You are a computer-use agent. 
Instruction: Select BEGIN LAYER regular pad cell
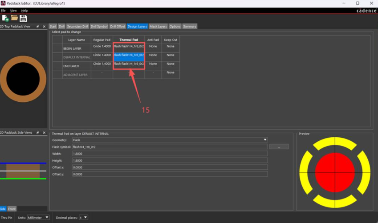[102, 48]
